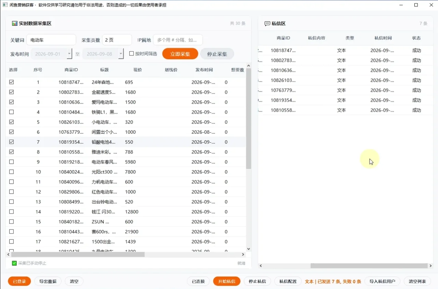Viewport: 438px width, 289px height.
Task: Sort by the 现价 column header
Action: click(138, 70)
